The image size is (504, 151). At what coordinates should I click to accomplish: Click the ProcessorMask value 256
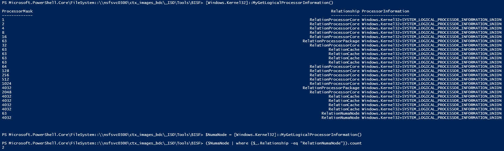5,75
